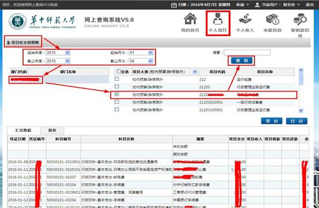Click the 摘要 search input field
Viewport: 319px width, 208px height.
pos(247,52)
